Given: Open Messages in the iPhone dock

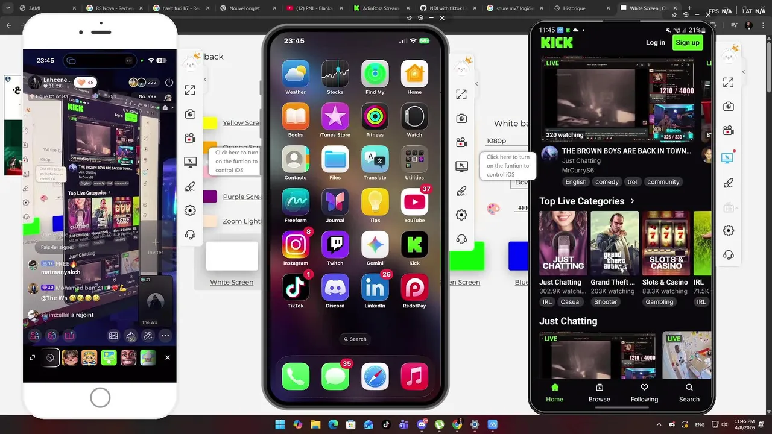Looking at the screenshot, I should 335,377.
